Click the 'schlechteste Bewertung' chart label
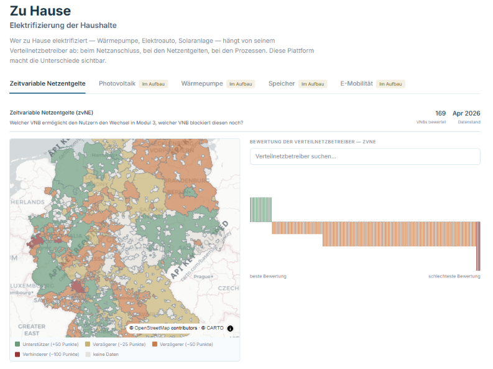493x369 pixels. [x=454, y=276]
